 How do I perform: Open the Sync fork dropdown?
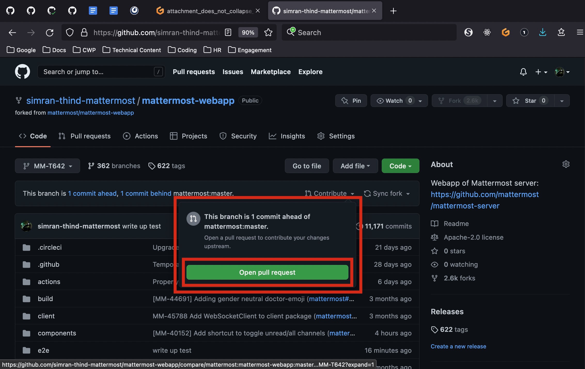pyautogui.click(x=387, y=193)
